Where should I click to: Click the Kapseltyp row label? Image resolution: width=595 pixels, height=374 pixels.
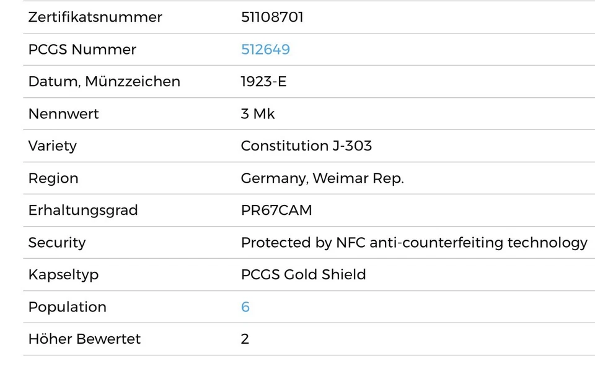[63, 275]
